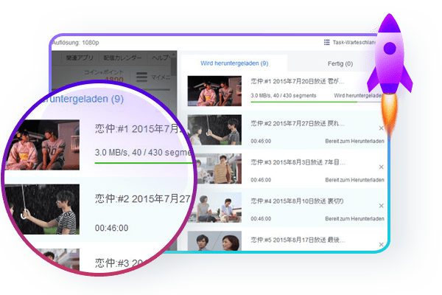Click the 00:46:00 duration of episode #4
Viewport: 442px width, 295px height.
261,218
